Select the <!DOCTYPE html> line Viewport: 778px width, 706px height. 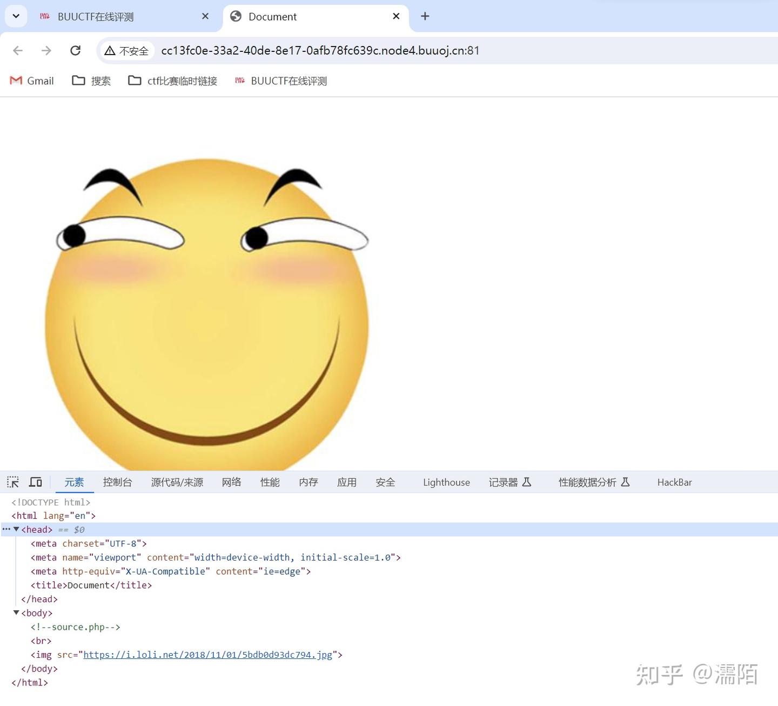pyautogui.click(x=51, y=502)
